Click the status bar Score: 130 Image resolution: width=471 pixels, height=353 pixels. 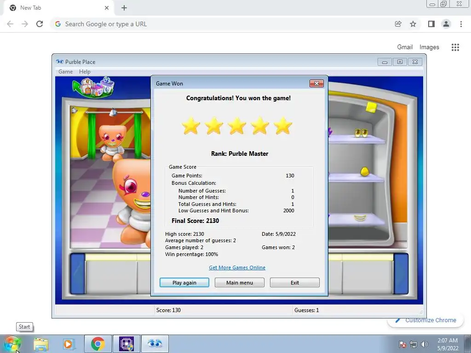coord(168,310)
